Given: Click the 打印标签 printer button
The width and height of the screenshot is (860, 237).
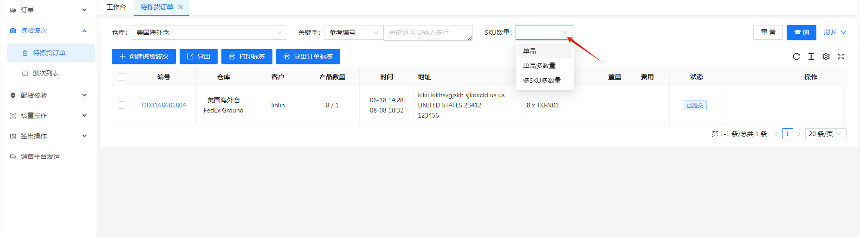Looking at the screenshot, I should (247, 56).
